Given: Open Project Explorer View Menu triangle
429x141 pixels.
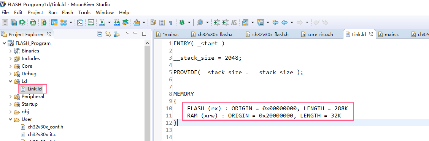Looking at the screenshot, I should [x=127, y=33].
